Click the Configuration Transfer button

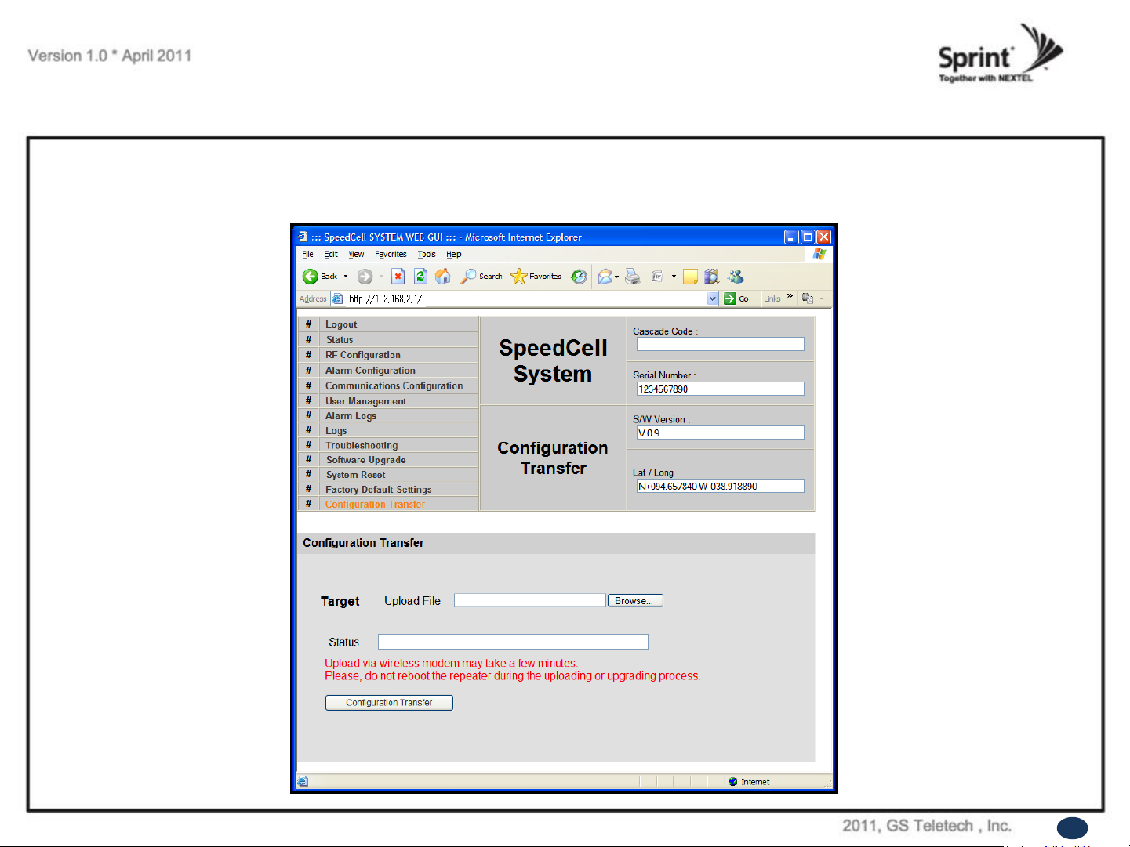389,703
